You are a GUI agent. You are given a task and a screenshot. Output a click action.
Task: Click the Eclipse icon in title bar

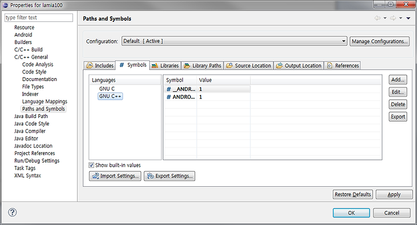(5, 5)
